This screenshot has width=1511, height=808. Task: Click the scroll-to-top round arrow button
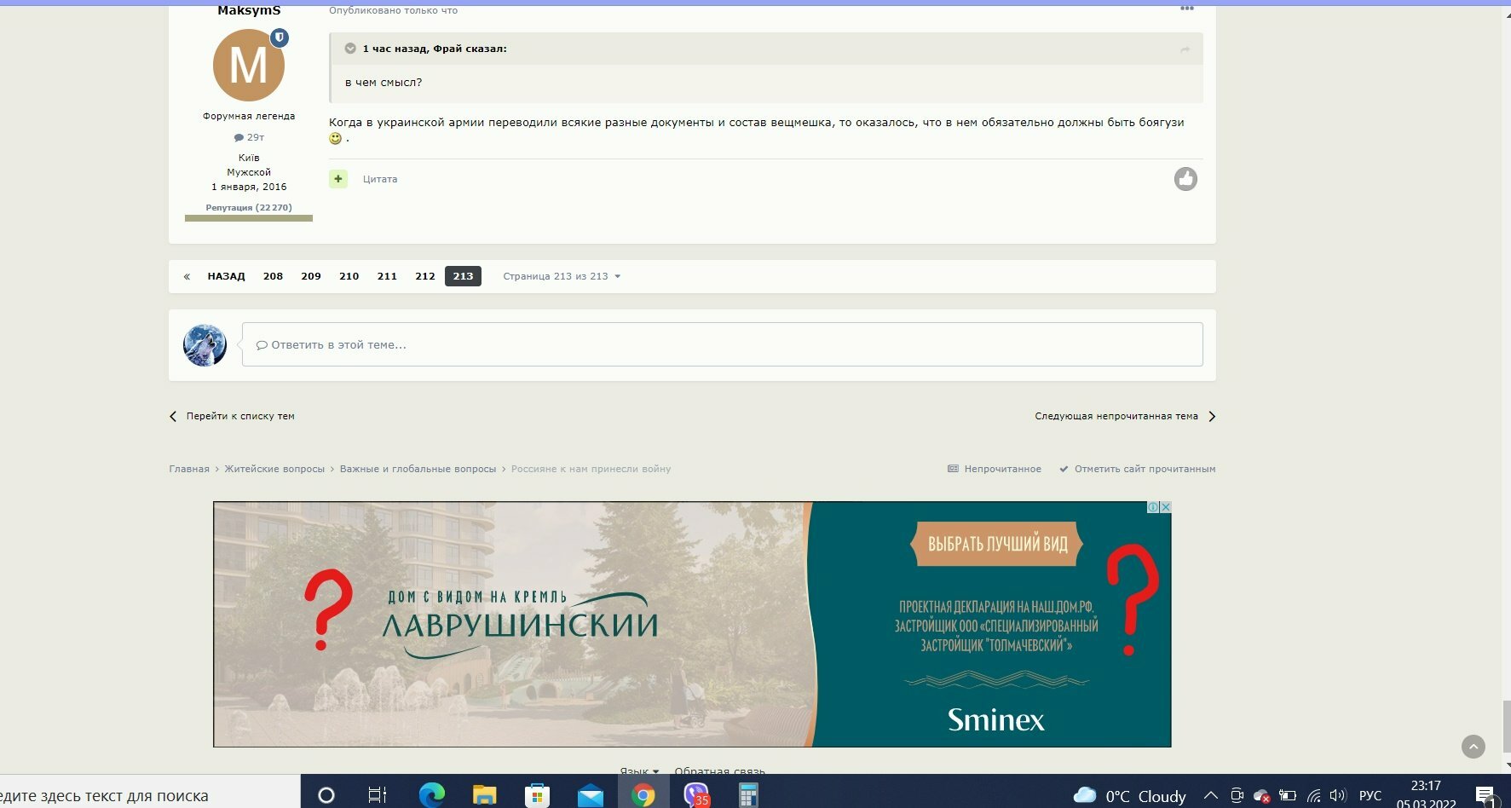pos(1473,747)
